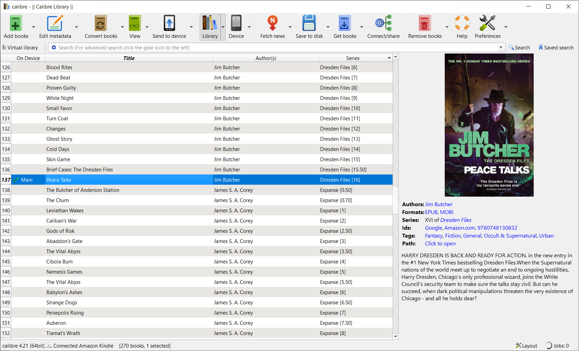579x351 pixels.
Task: Show more toolbar items after Preferences
Action: [x=506, y=27]
